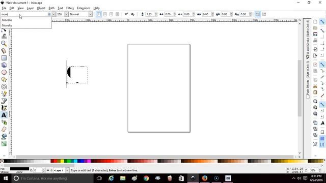Screen dimensions: 326x183
Task: Open Fill and Stroke docked tab
Action: 308,39
